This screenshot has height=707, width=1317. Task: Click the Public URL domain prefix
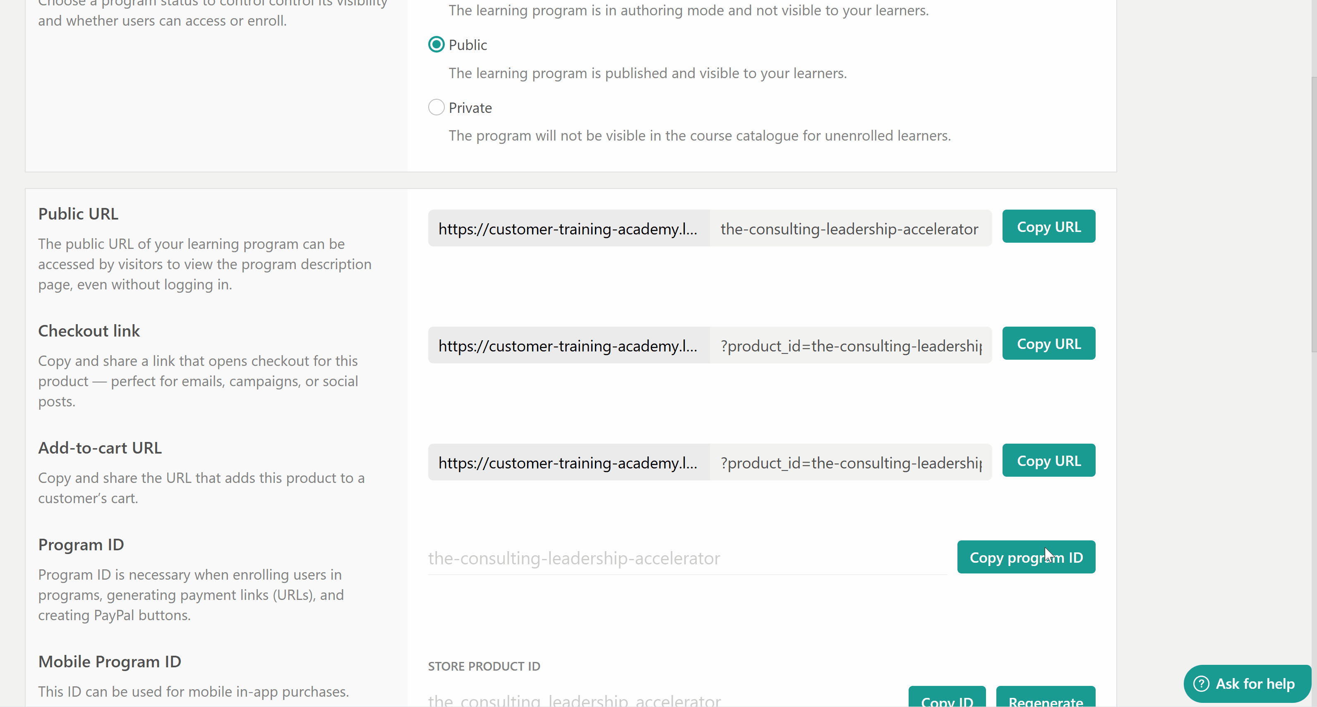tap(568, 228)
